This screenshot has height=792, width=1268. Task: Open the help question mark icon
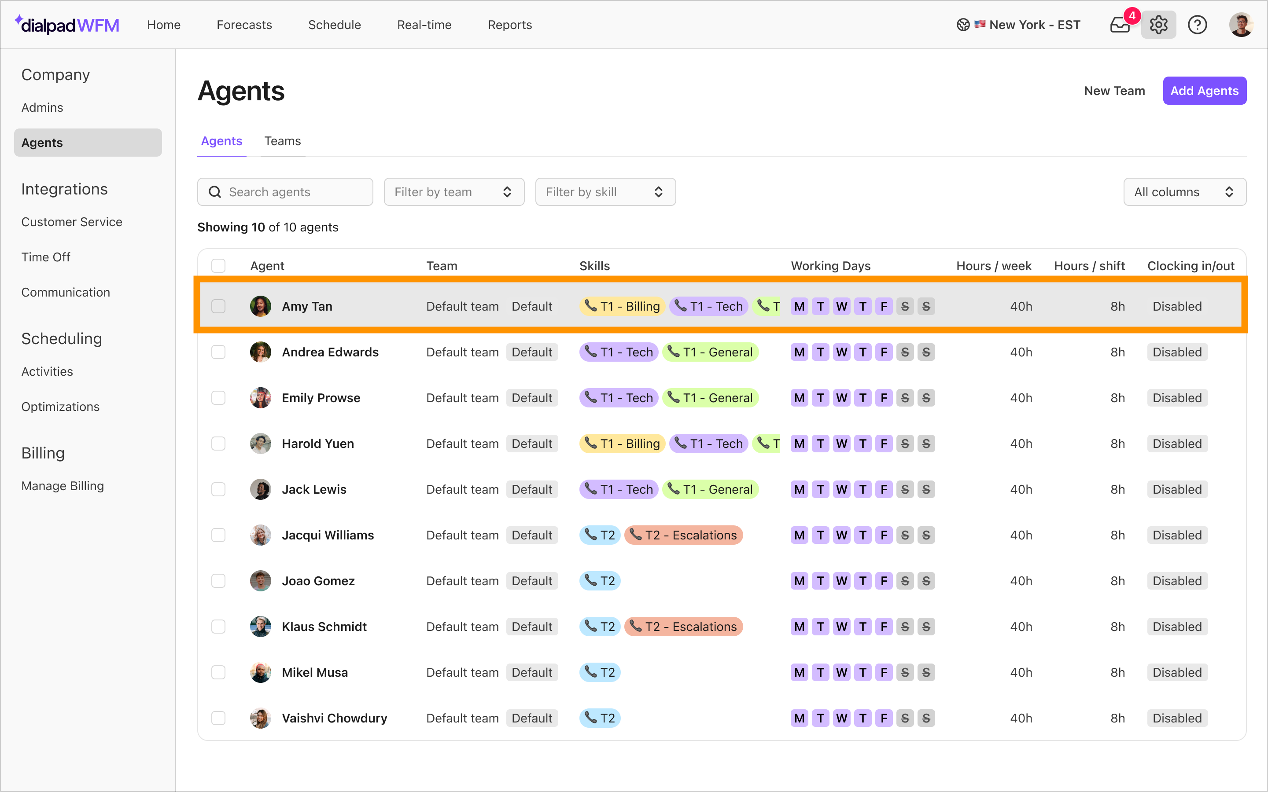[1197, 25]
